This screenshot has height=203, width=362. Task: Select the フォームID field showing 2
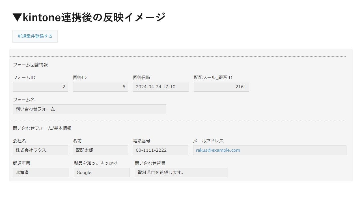pyautogui.click(x=40, y=87)
